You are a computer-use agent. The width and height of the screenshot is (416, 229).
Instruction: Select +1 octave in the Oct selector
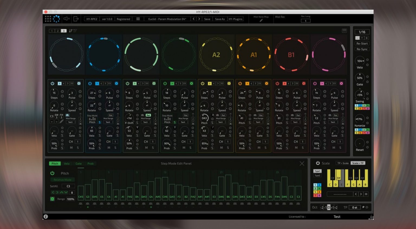coord(333,207)
